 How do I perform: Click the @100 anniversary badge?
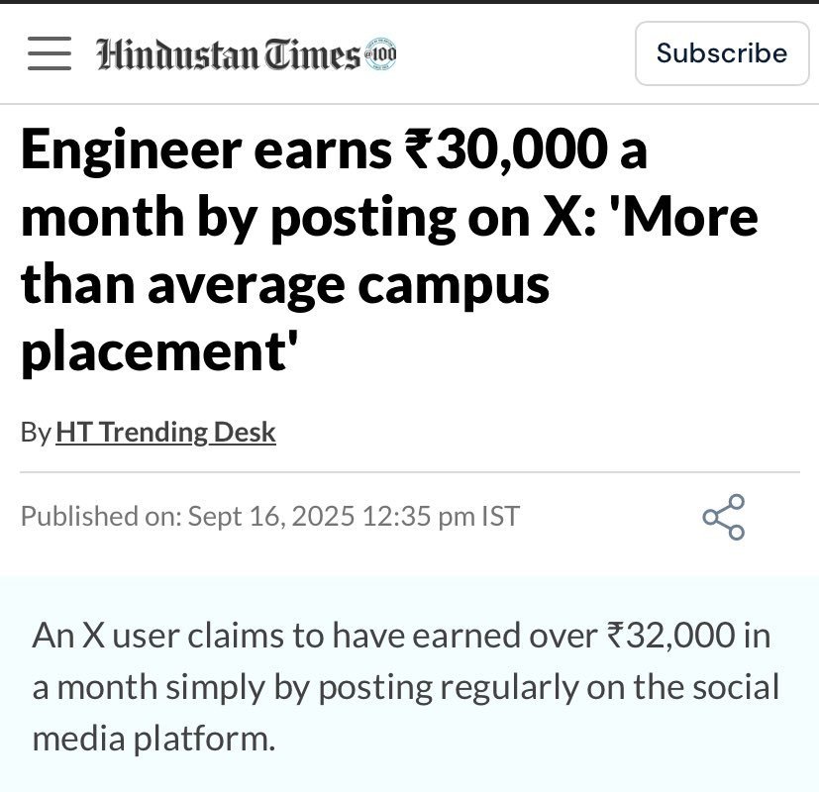pyautogui.click(x=380, y=53)
